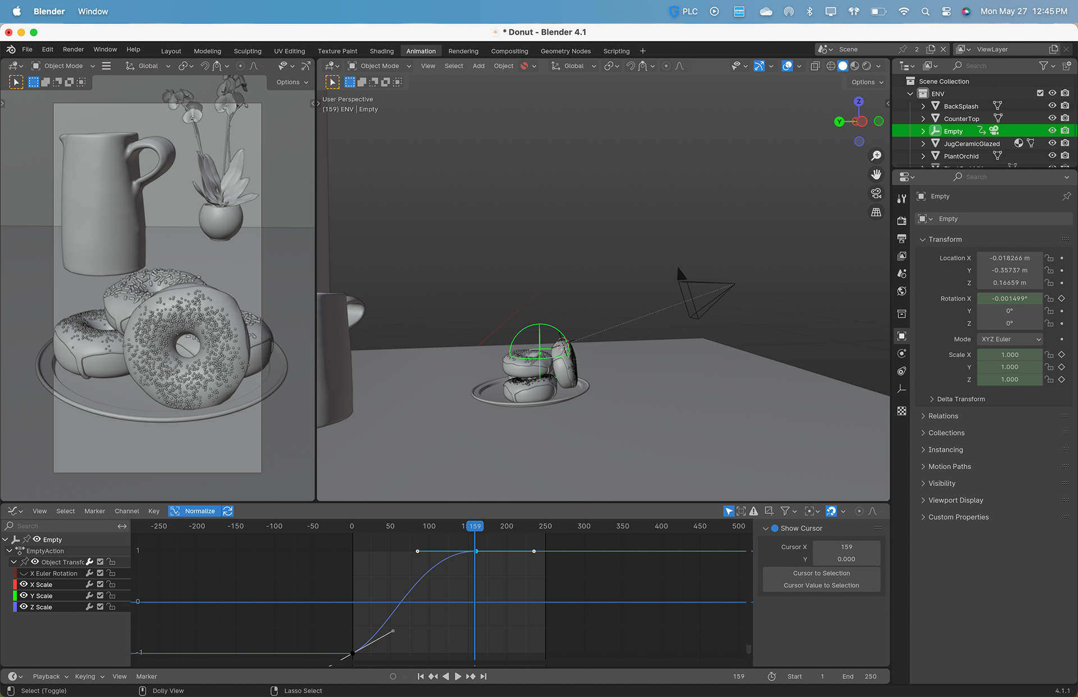Viewport: 1078px width, 697px height.
Task: Switch to the Shading workspace tab
Action: pyautogui.click(x=381, y=51)
